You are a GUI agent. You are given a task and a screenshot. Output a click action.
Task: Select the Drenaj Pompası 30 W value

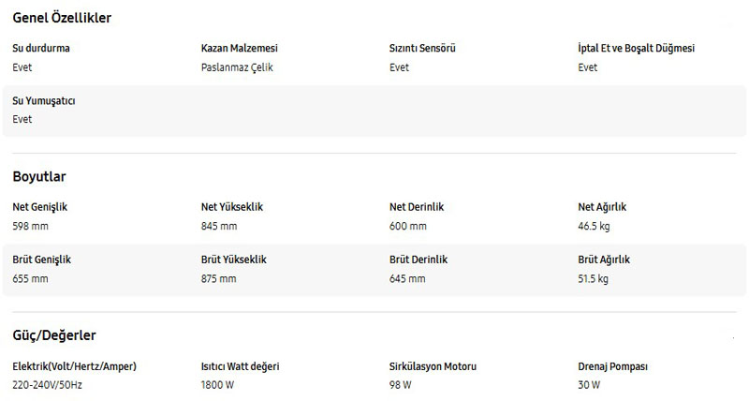(589, 385)
